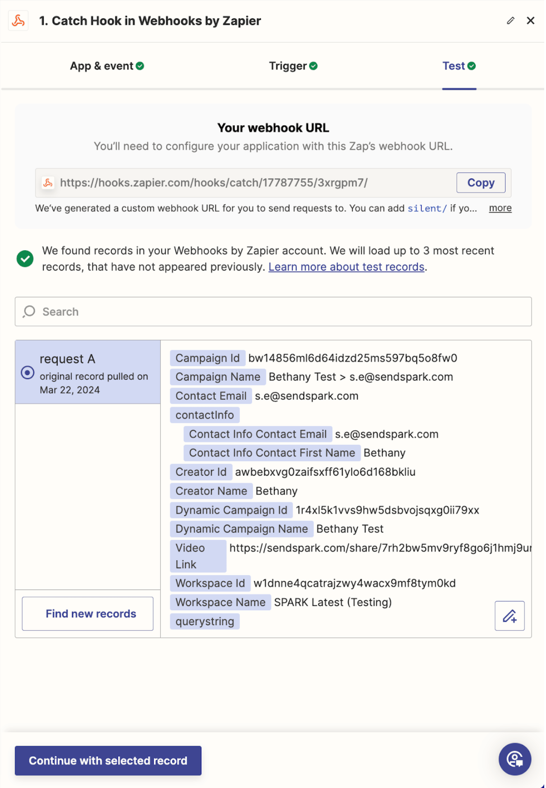This screenshot has height=788, width=546.
Task: Click the Webhooks by Zapier logo in header
Action: pos(18,21)
